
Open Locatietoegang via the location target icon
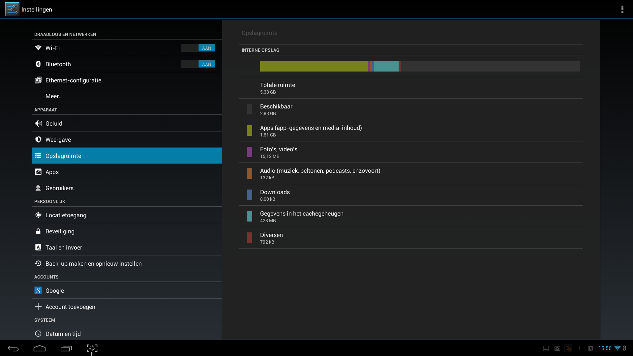coord(38,215)
